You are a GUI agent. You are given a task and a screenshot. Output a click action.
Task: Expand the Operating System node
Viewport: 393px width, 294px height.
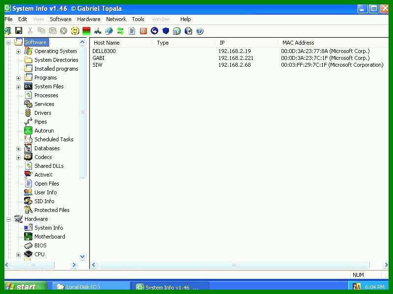(18, 52)
